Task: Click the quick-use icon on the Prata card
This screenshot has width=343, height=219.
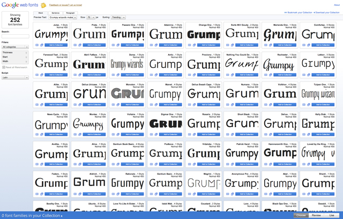Action: coord(75,45)
